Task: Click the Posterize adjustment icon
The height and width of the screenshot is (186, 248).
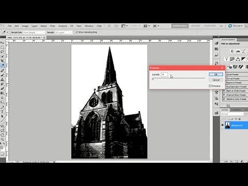Action: pyautogui.click(x=235, y=67)
